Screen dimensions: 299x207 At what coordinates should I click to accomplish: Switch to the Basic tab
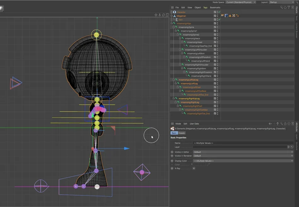coord(174,133)
